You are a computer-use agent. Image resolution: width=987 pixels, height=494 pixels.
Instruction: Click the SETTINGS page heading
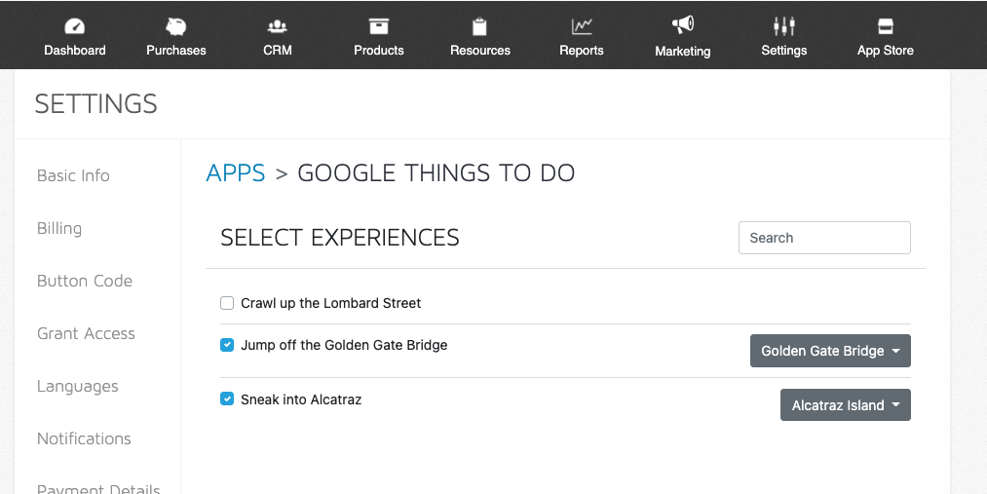[x=95, y=104]
